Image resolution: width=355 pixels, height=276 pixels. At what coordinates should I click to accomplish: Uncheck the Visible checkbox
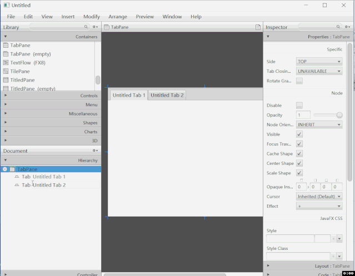tap(299, 134)
